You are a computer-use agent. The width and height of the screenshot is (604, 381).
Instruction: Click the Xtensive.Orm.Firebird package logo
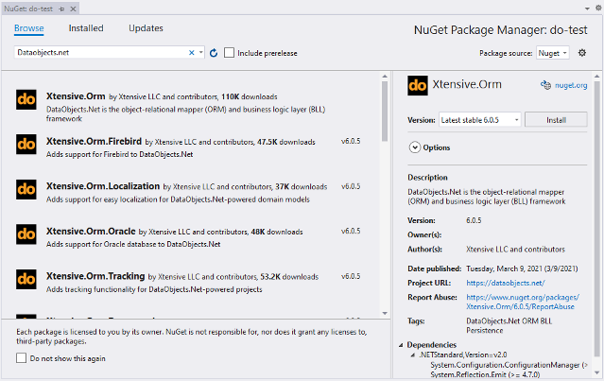pyautogui.click(x=26, y=145)
